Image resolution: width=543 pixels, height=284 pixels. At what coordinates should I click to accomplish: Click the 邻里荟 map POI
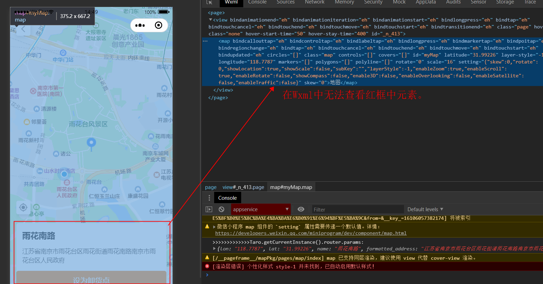(x=27, y=122)
